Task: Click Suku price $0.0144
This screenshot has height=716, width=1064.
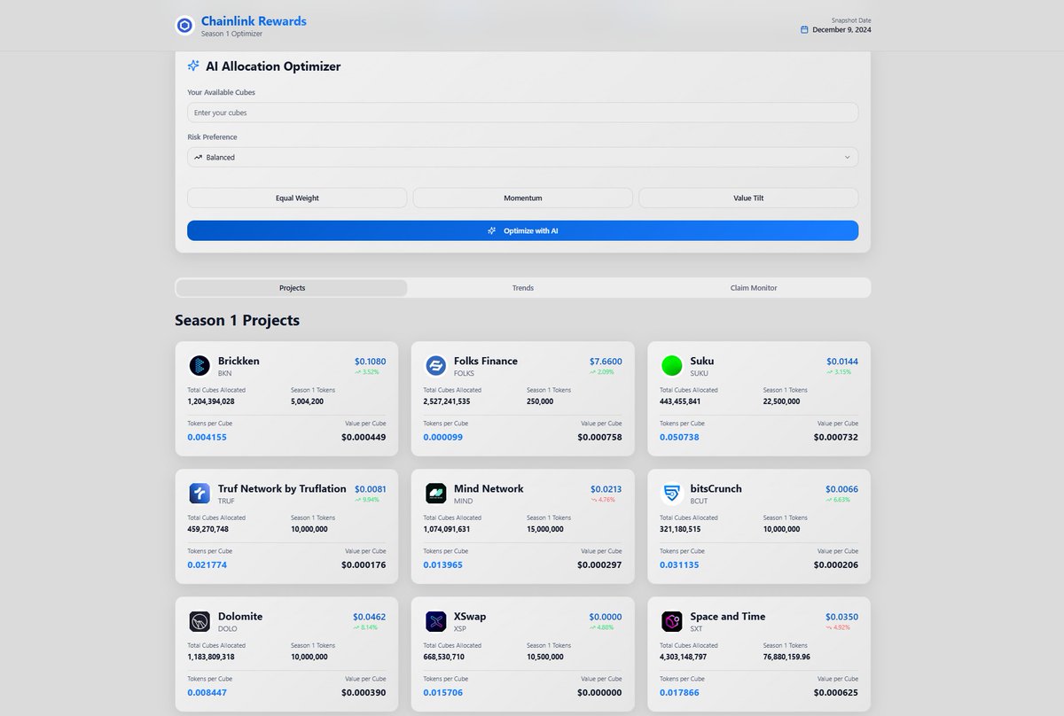Action: 842,362
